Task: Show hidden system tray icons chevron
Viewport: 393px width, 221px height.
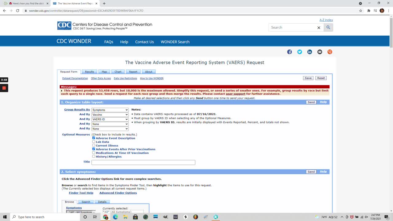Action: tap(342, 217)
